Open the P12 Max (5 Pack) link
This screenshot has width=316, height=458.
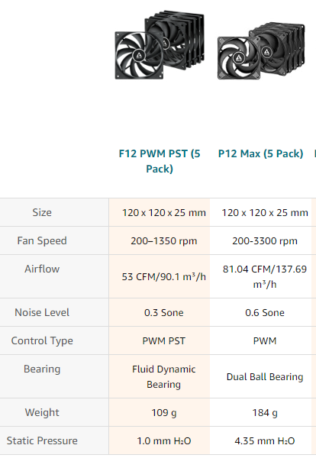(x=260, y=153)
